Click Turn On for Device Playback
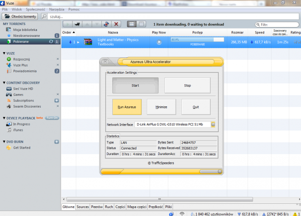This screenshot has width=301, height=216. (x=52, y=118)
